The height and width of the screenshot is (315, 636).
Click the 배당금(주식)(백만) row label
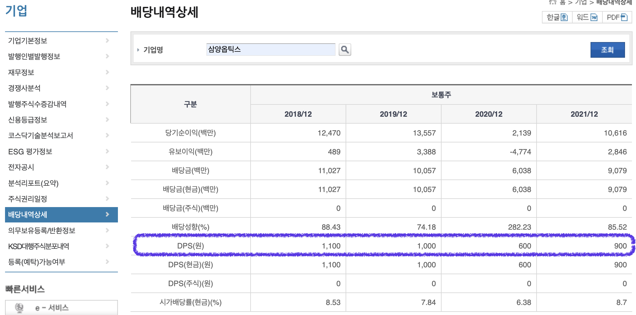(190, 208)
